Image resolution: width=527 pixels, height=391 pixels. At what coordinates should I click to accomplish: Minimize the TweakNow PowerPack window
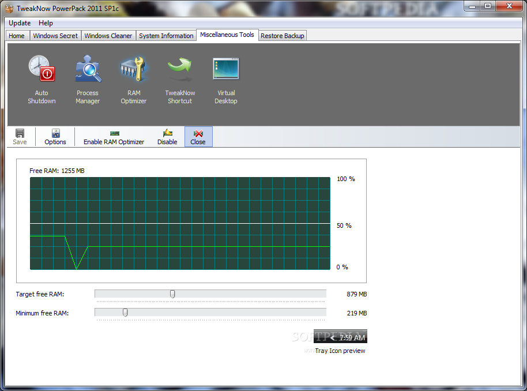(x=473, y=6)
